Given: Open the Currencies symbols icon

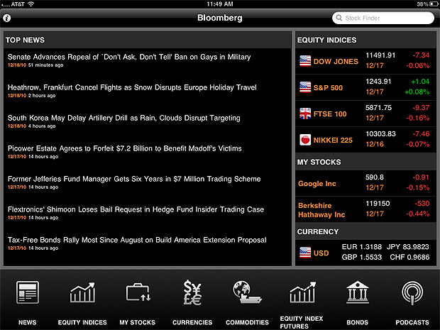Looking at the screenshot, I should click(192, 292).
